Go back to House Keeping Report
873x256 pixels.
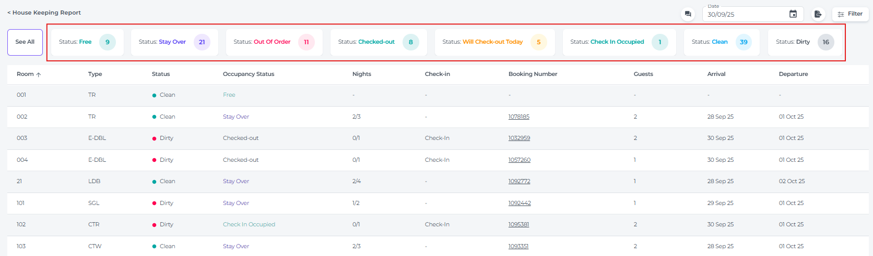click(44, 12)
